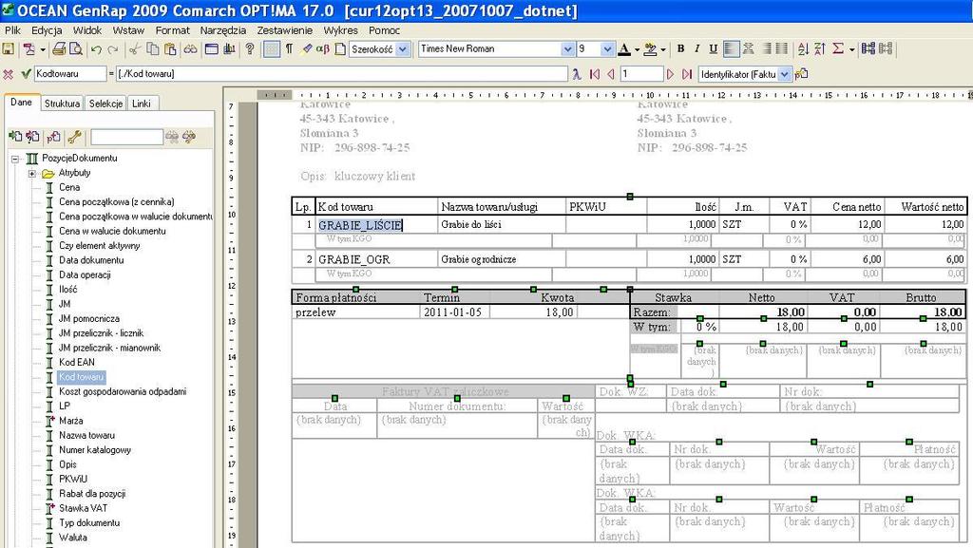Collapse the PozycjeDokumentu tree node
Screen dimensions: 973x548
pos(15,159)
